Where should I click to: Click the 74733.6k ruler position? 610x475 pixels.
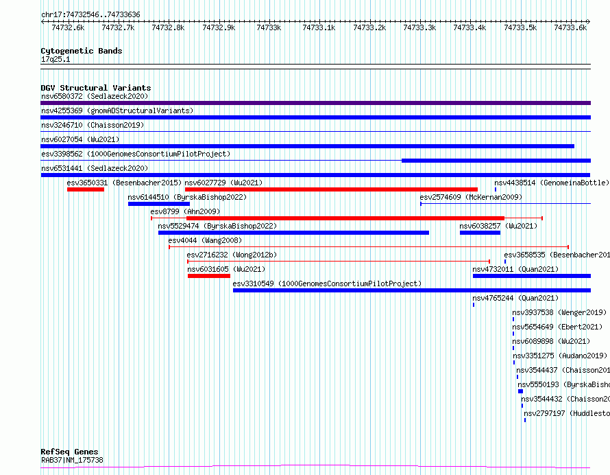(570, 27)
